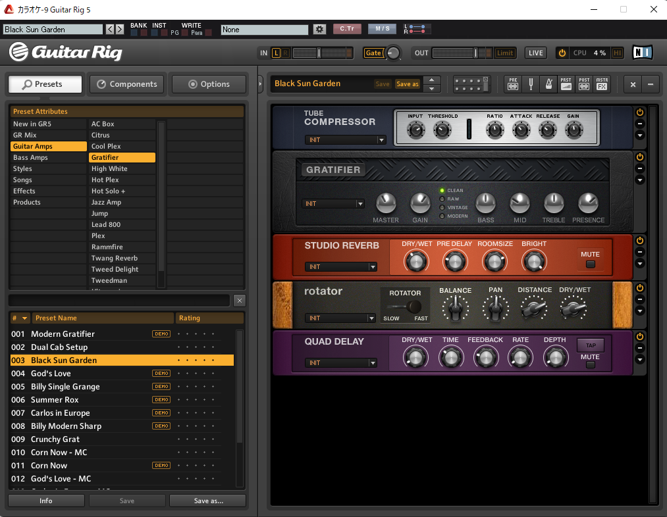667x517 pixels.
Task: Minimize the Gratifier amp module
Action: pyautogui.click(x=640, y=168)
